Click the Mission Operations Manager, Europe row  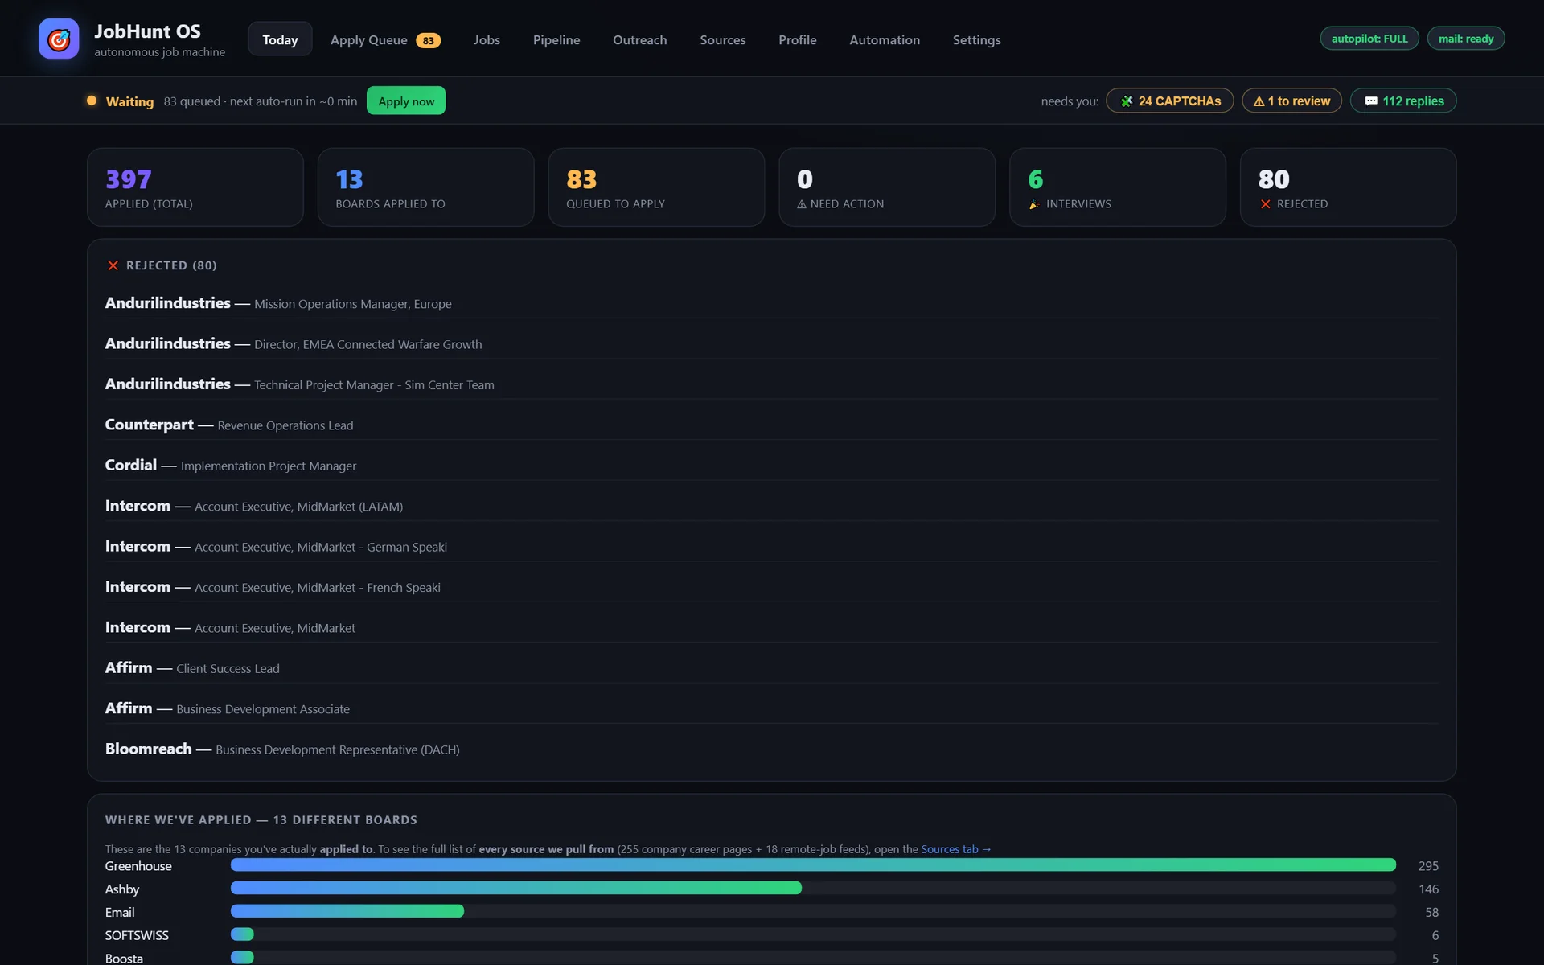772,303
